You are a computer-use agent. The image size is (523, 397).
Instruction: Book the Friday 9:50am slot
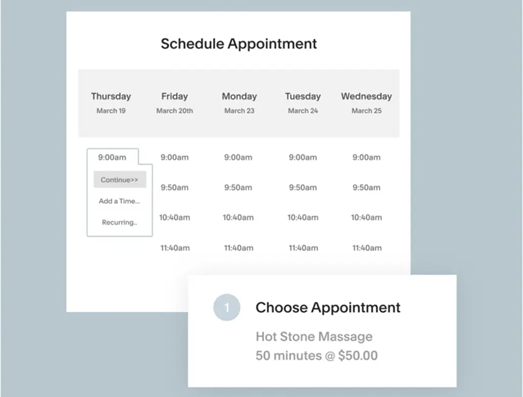pyautogui.click(x=175, y=188)
